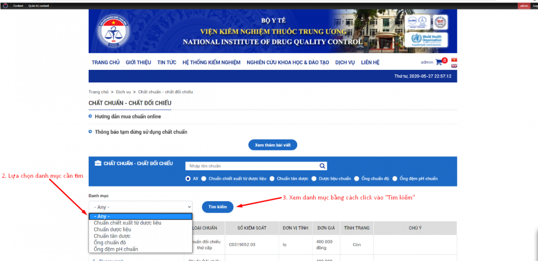Viewport: 538px width, 261px height.
Task: Click the Còn status cell
Action: (357, 245)
